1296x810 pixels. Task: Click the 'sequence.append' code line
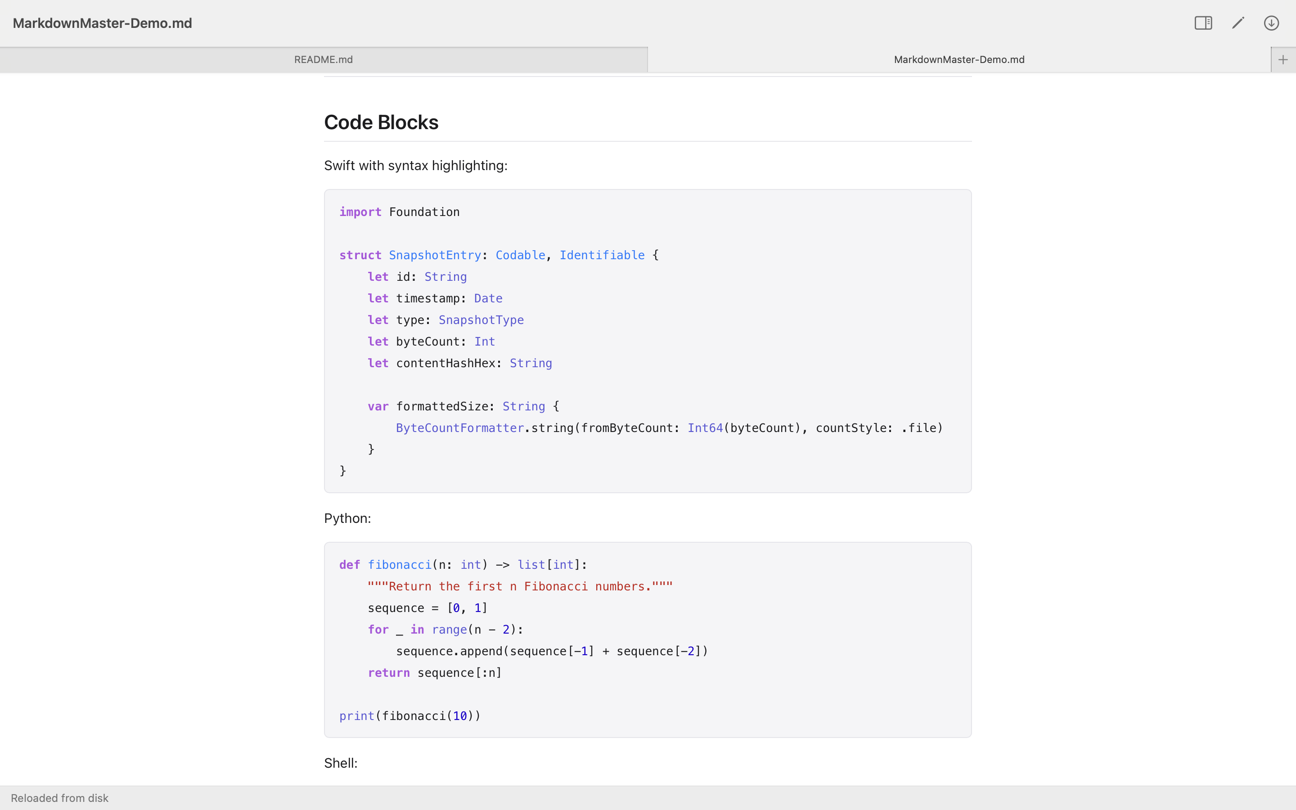tap(552, 652)
